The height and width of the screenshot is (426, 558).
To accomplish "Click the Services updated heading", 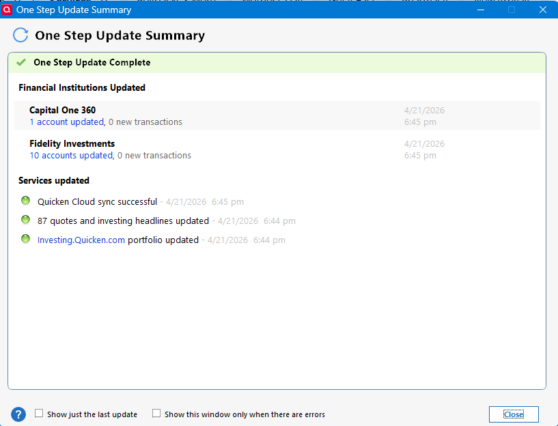I will pos(54,181).
